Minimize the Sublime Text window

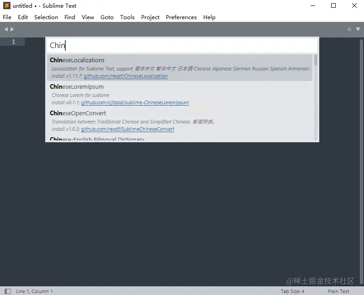(313, 5)
